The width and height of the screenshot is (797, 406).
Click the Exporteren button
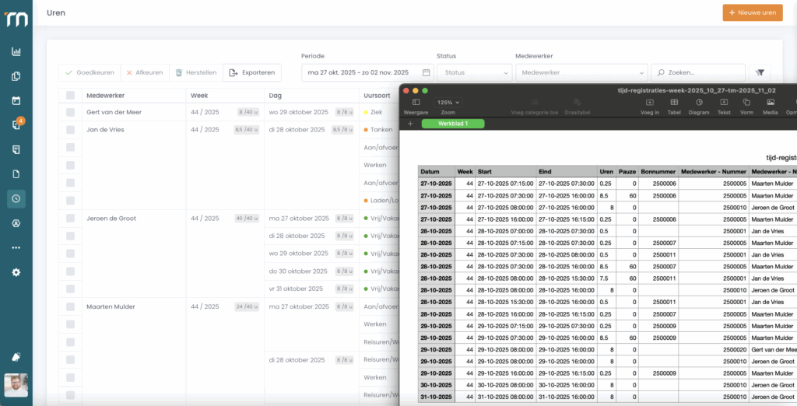tap(252, 72)
